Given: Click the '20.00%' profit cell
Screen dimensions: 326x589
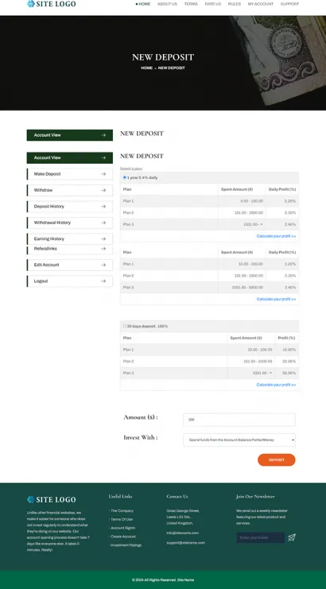Looking at the screenshot, I should pyautogui.click(x=287, y=362).
